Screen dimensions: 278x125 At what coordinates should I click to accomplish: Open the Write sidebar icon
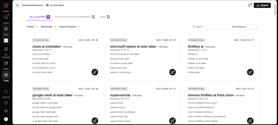[6, 63]
